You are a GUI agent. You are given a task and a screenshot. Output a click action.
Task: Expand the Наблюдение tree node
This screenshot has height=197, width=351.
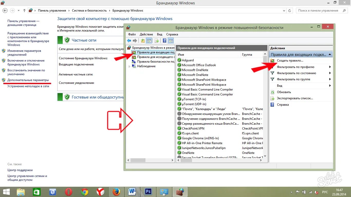129,66
